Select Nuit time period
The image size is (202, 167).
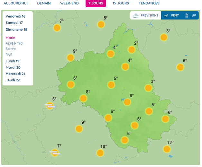point(9,54)
